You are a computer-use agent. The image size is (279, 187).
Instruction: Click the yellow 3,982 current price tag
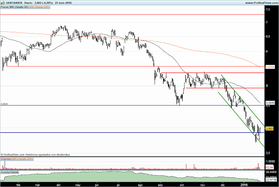[269, 128]
